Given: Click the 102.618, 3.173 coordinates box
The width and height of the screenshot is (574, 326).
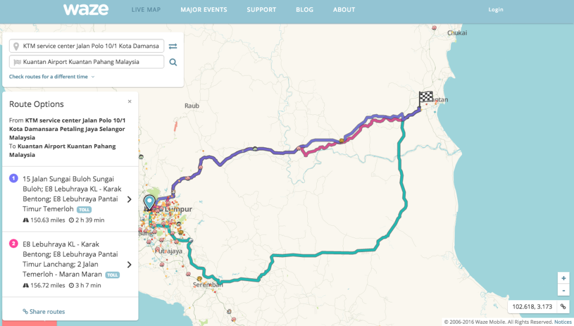Looking at the screenshot, I should tap(533, 306).
